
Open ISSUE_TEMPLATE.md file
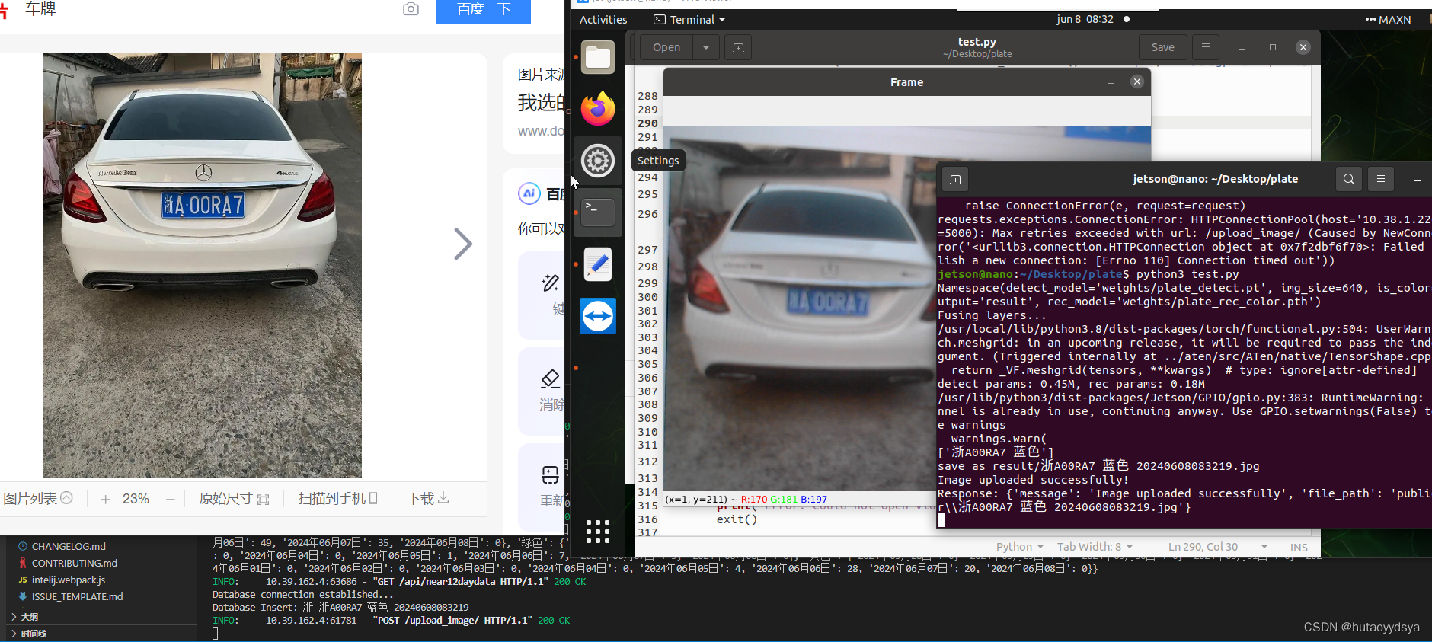coord(77,596)
